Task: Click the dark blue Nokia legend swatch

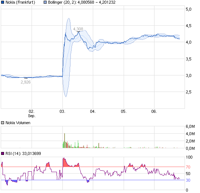Action: [x=3, y=2]
